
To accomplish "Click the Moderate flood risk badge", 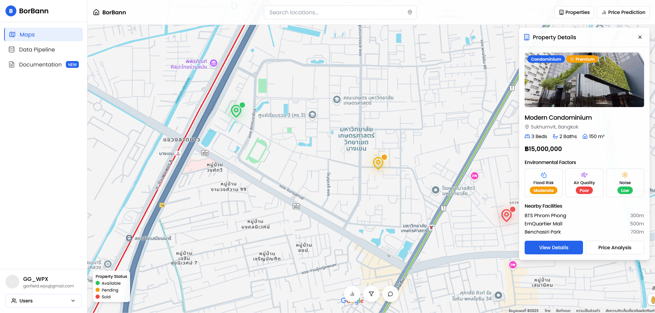I will point(543,191).
